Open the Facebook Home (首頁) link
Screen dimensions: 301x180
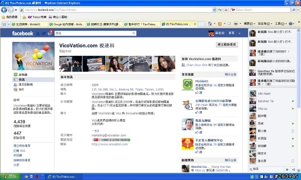pyautogui.click(x=231, y=33)
